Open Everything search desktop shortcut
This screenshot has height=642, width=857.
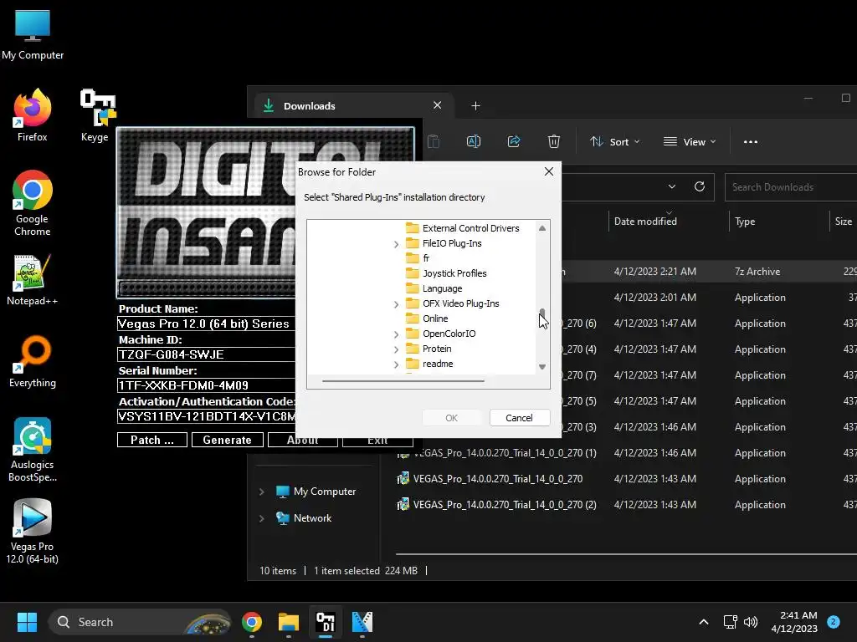click(33, 361)
